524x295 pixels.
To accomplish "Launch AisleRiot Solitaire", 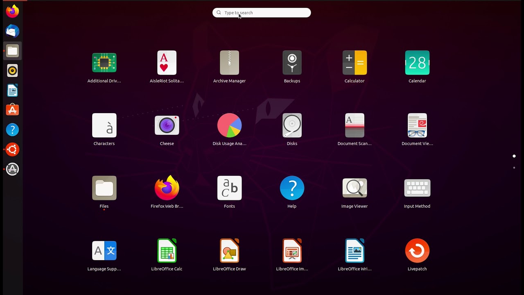I will pyautogui.click(x=167, y=63).
